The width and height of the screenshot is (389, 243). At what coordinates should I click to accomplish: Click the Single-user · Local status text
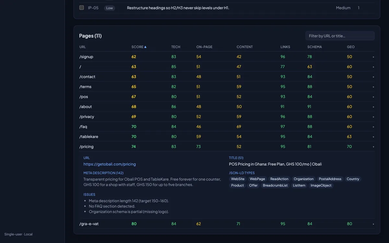[18, 234]
